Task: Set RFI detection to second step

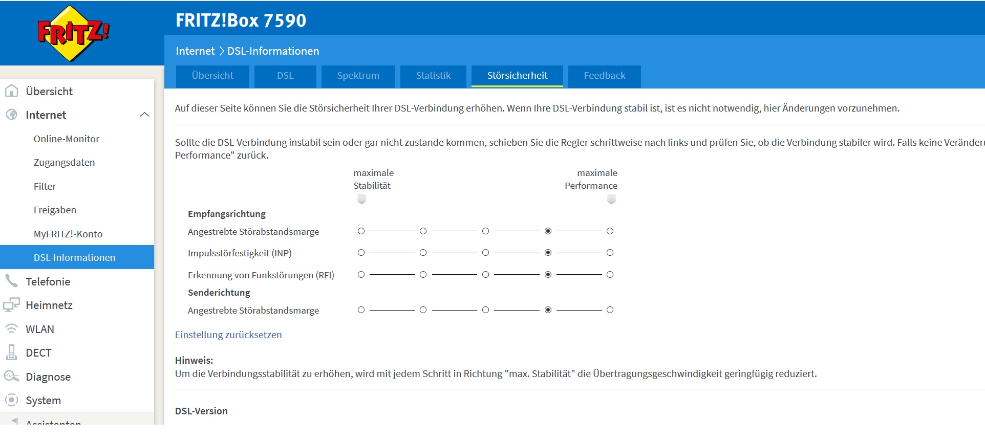Action: [x=423, y=275]
